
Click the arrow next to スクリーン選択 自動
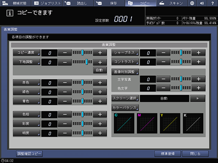point(198,98)
